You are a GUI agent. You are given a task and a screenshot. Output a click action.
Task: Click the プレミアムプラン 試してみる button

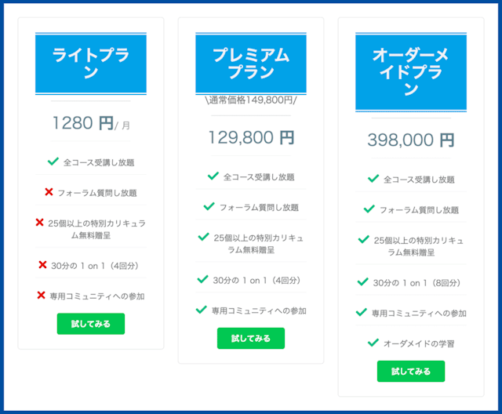[x=251, y=338]
